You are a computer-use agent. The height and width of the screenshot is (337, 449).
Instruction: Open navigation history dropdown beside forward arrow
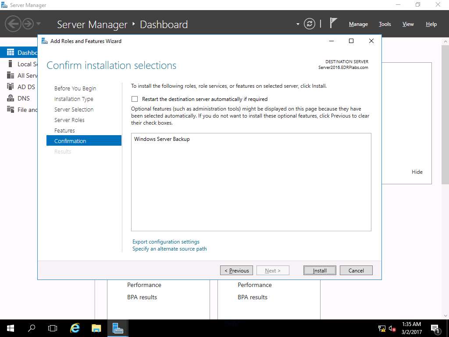39,24
